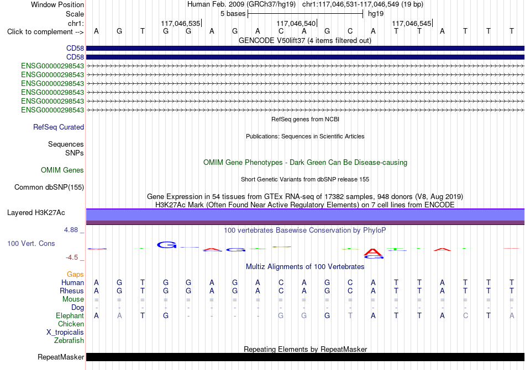Open the OMIM Genes track label

(62, 170)
